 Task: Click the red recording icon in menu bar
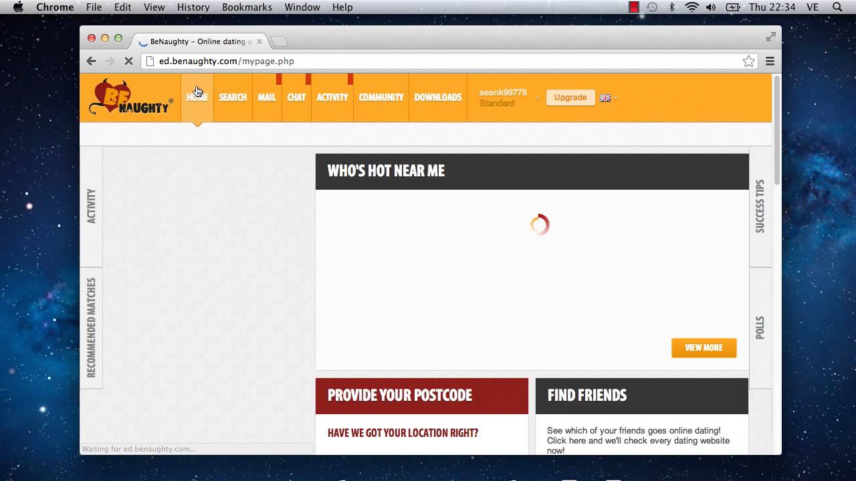click(x=633, y=7)
